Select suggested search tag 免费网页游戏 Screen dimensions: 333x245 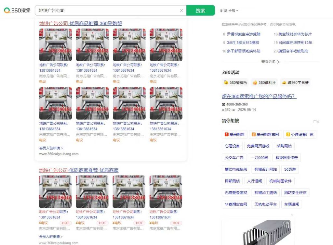258,146
